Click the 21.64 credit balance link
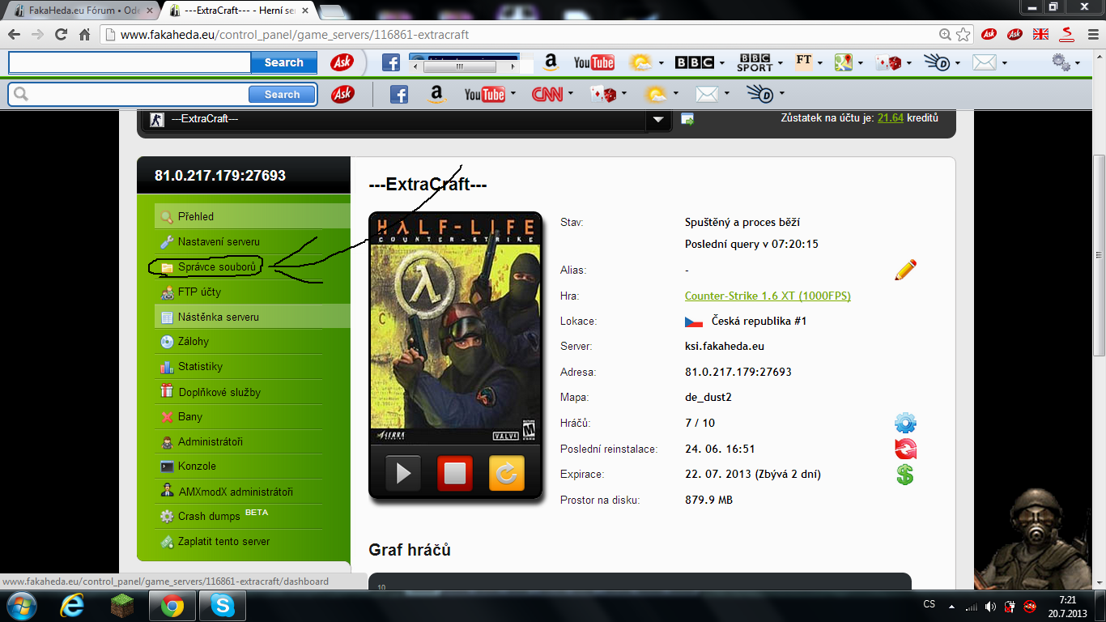1106x622 pixels. (x=890, y=117)
